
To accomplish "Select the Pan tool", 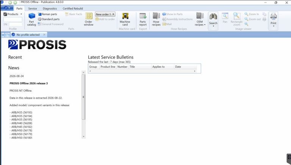I will click(225, 18).
